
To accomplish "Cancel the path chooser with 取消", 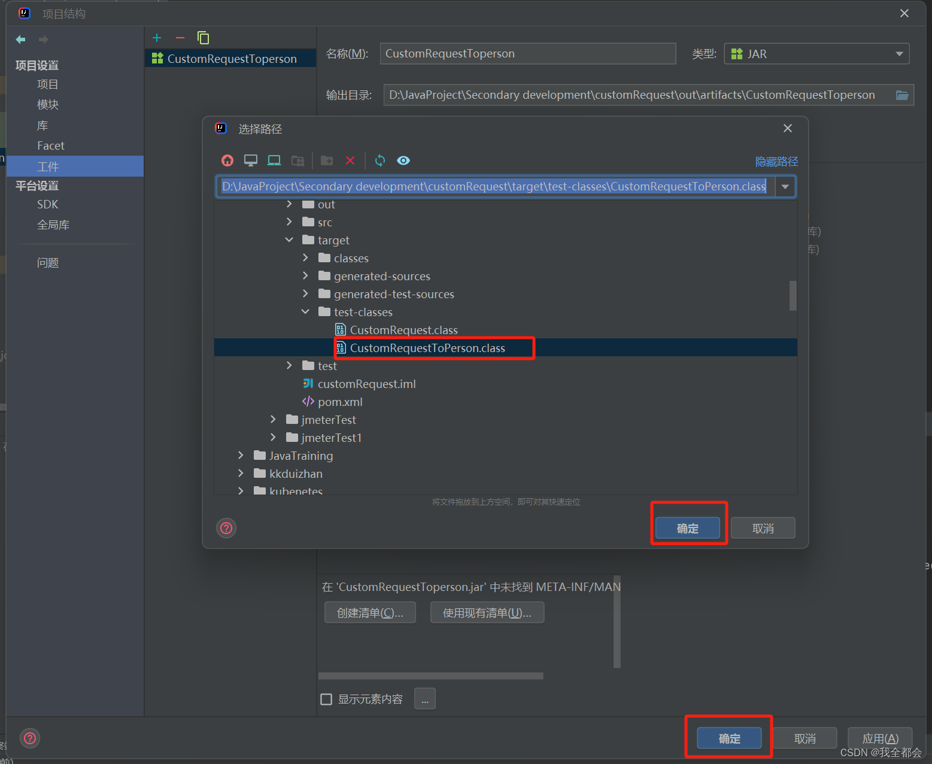I will (x=763, y=528).
